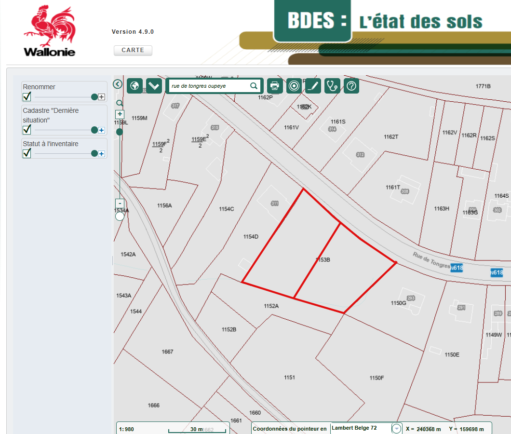Zoom out with the minus button
Image resolution: width=511 pixels, height=434 pixels.
point(120,203)
